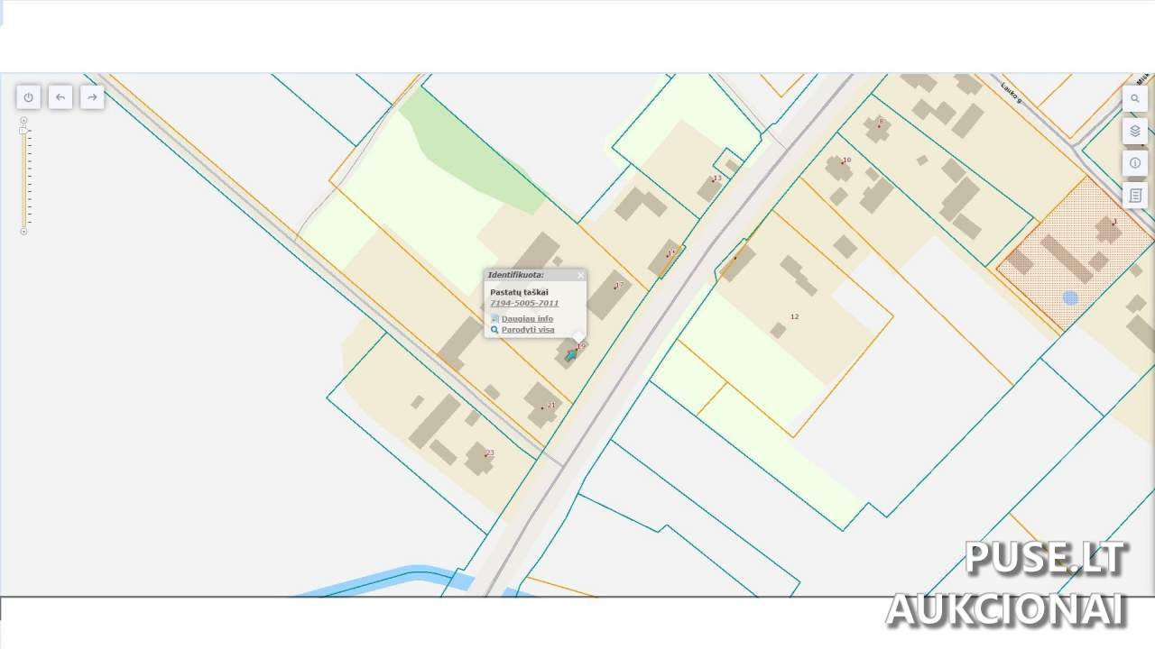Zoom out with slider minus button
The image size is (1155, 649).
23,232
